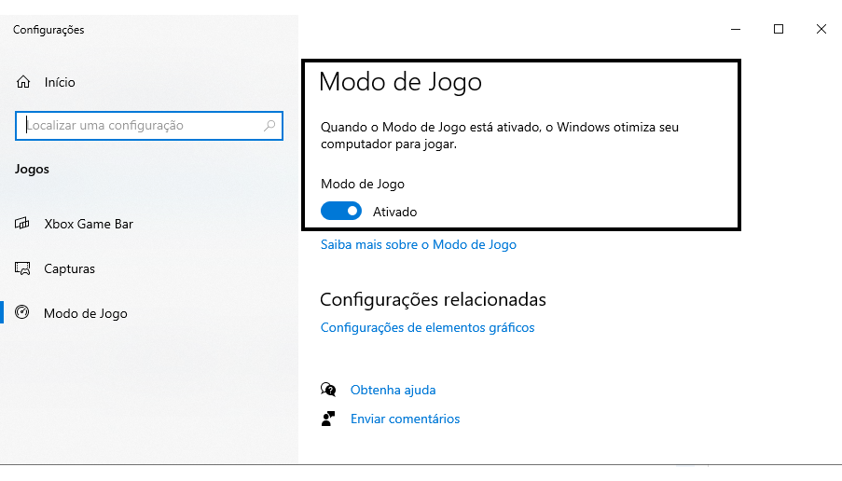The image size is (842, 481).
Task: Select Capturas in the sidebar
Action: tap(70, 268)
